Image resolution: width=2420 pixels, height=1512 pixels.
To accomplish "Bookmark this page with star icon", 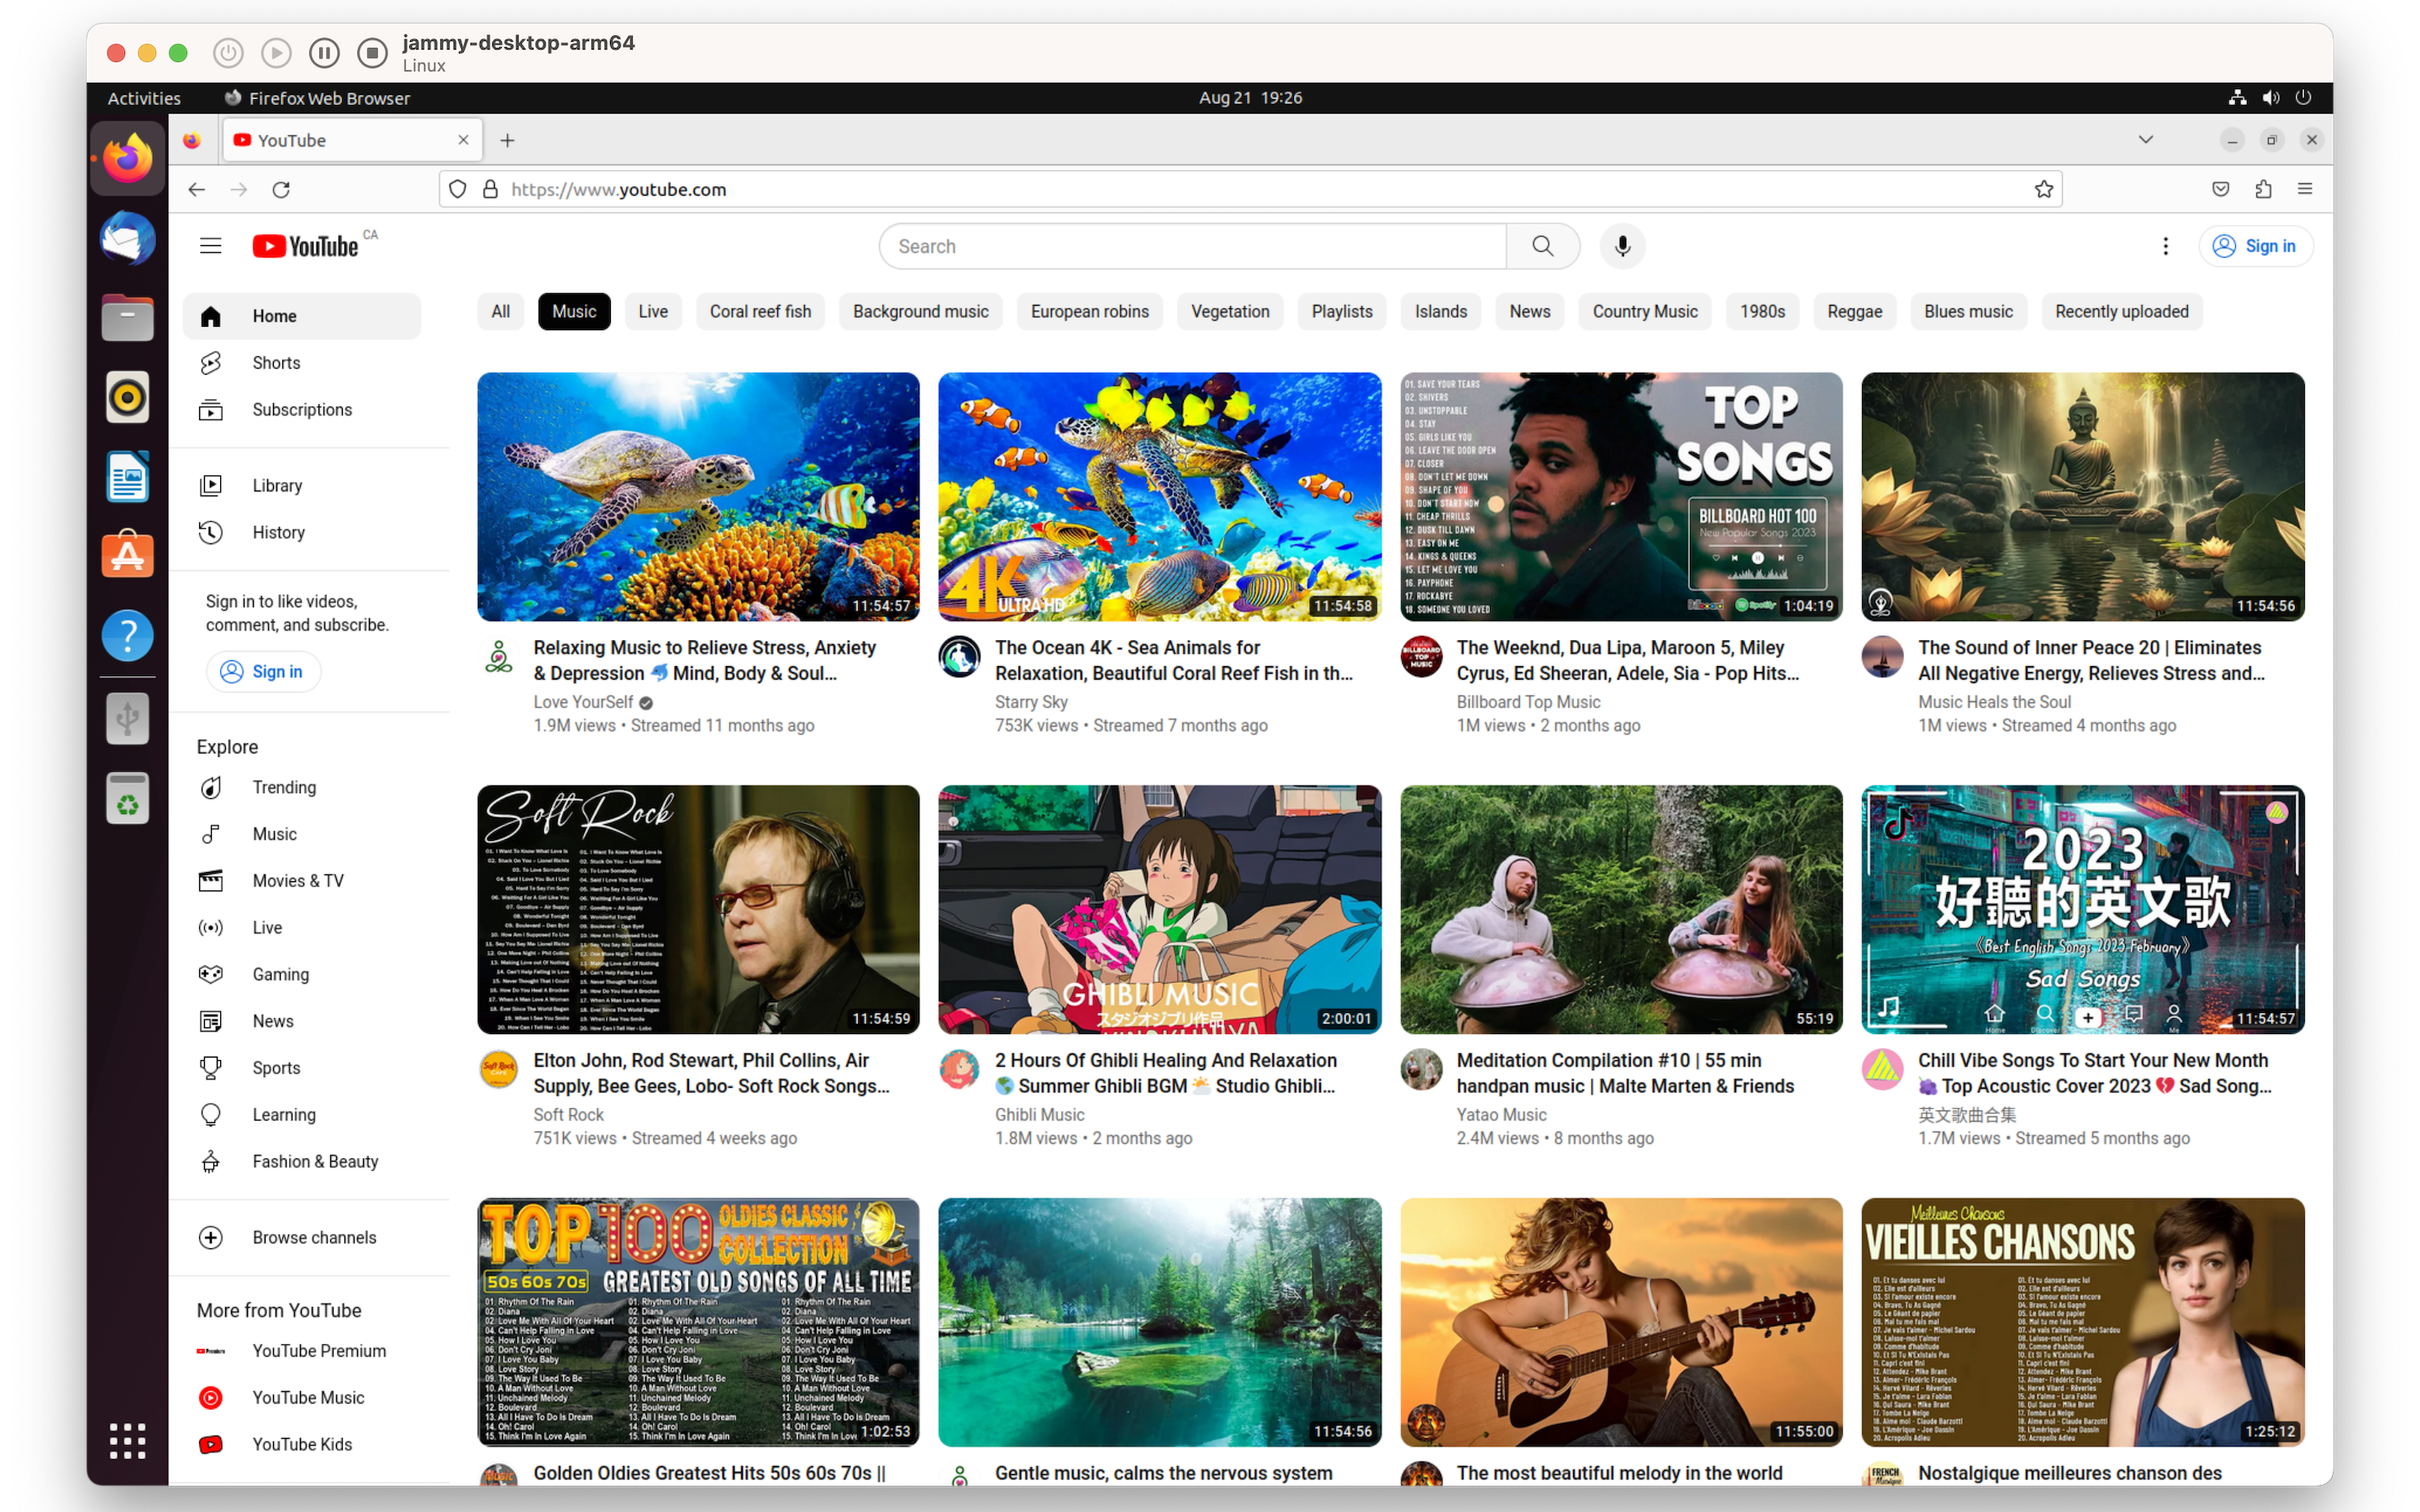I will (2043, 189).
